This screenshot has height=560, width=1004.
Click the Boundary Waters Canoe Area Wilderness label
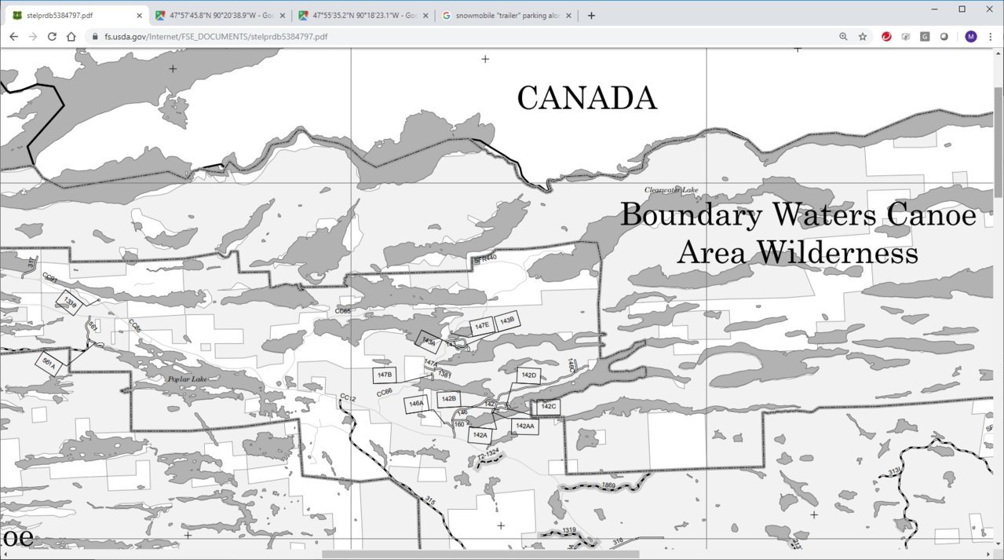click(798, 233)
